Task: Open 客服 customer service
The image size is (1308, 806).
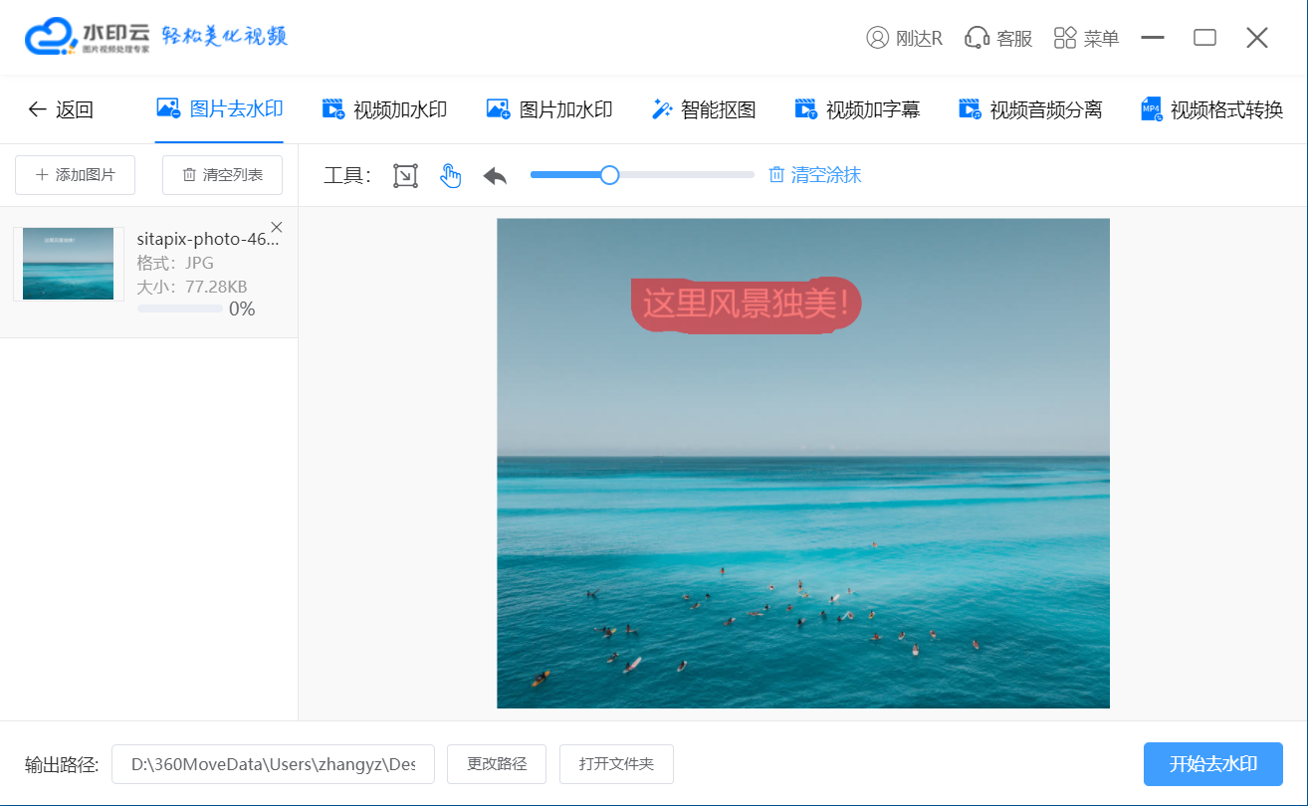Action: [x=998, y=38]
